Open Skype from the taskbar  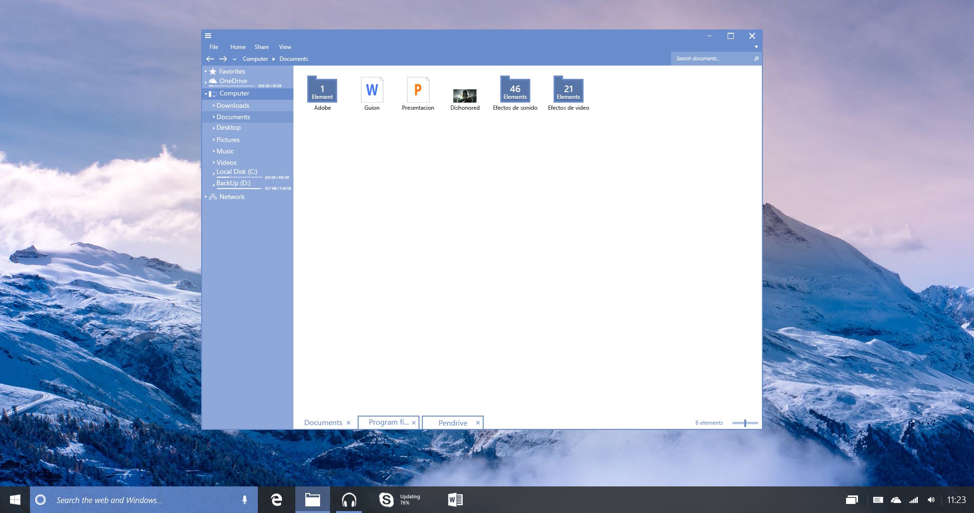pos(386,500)
